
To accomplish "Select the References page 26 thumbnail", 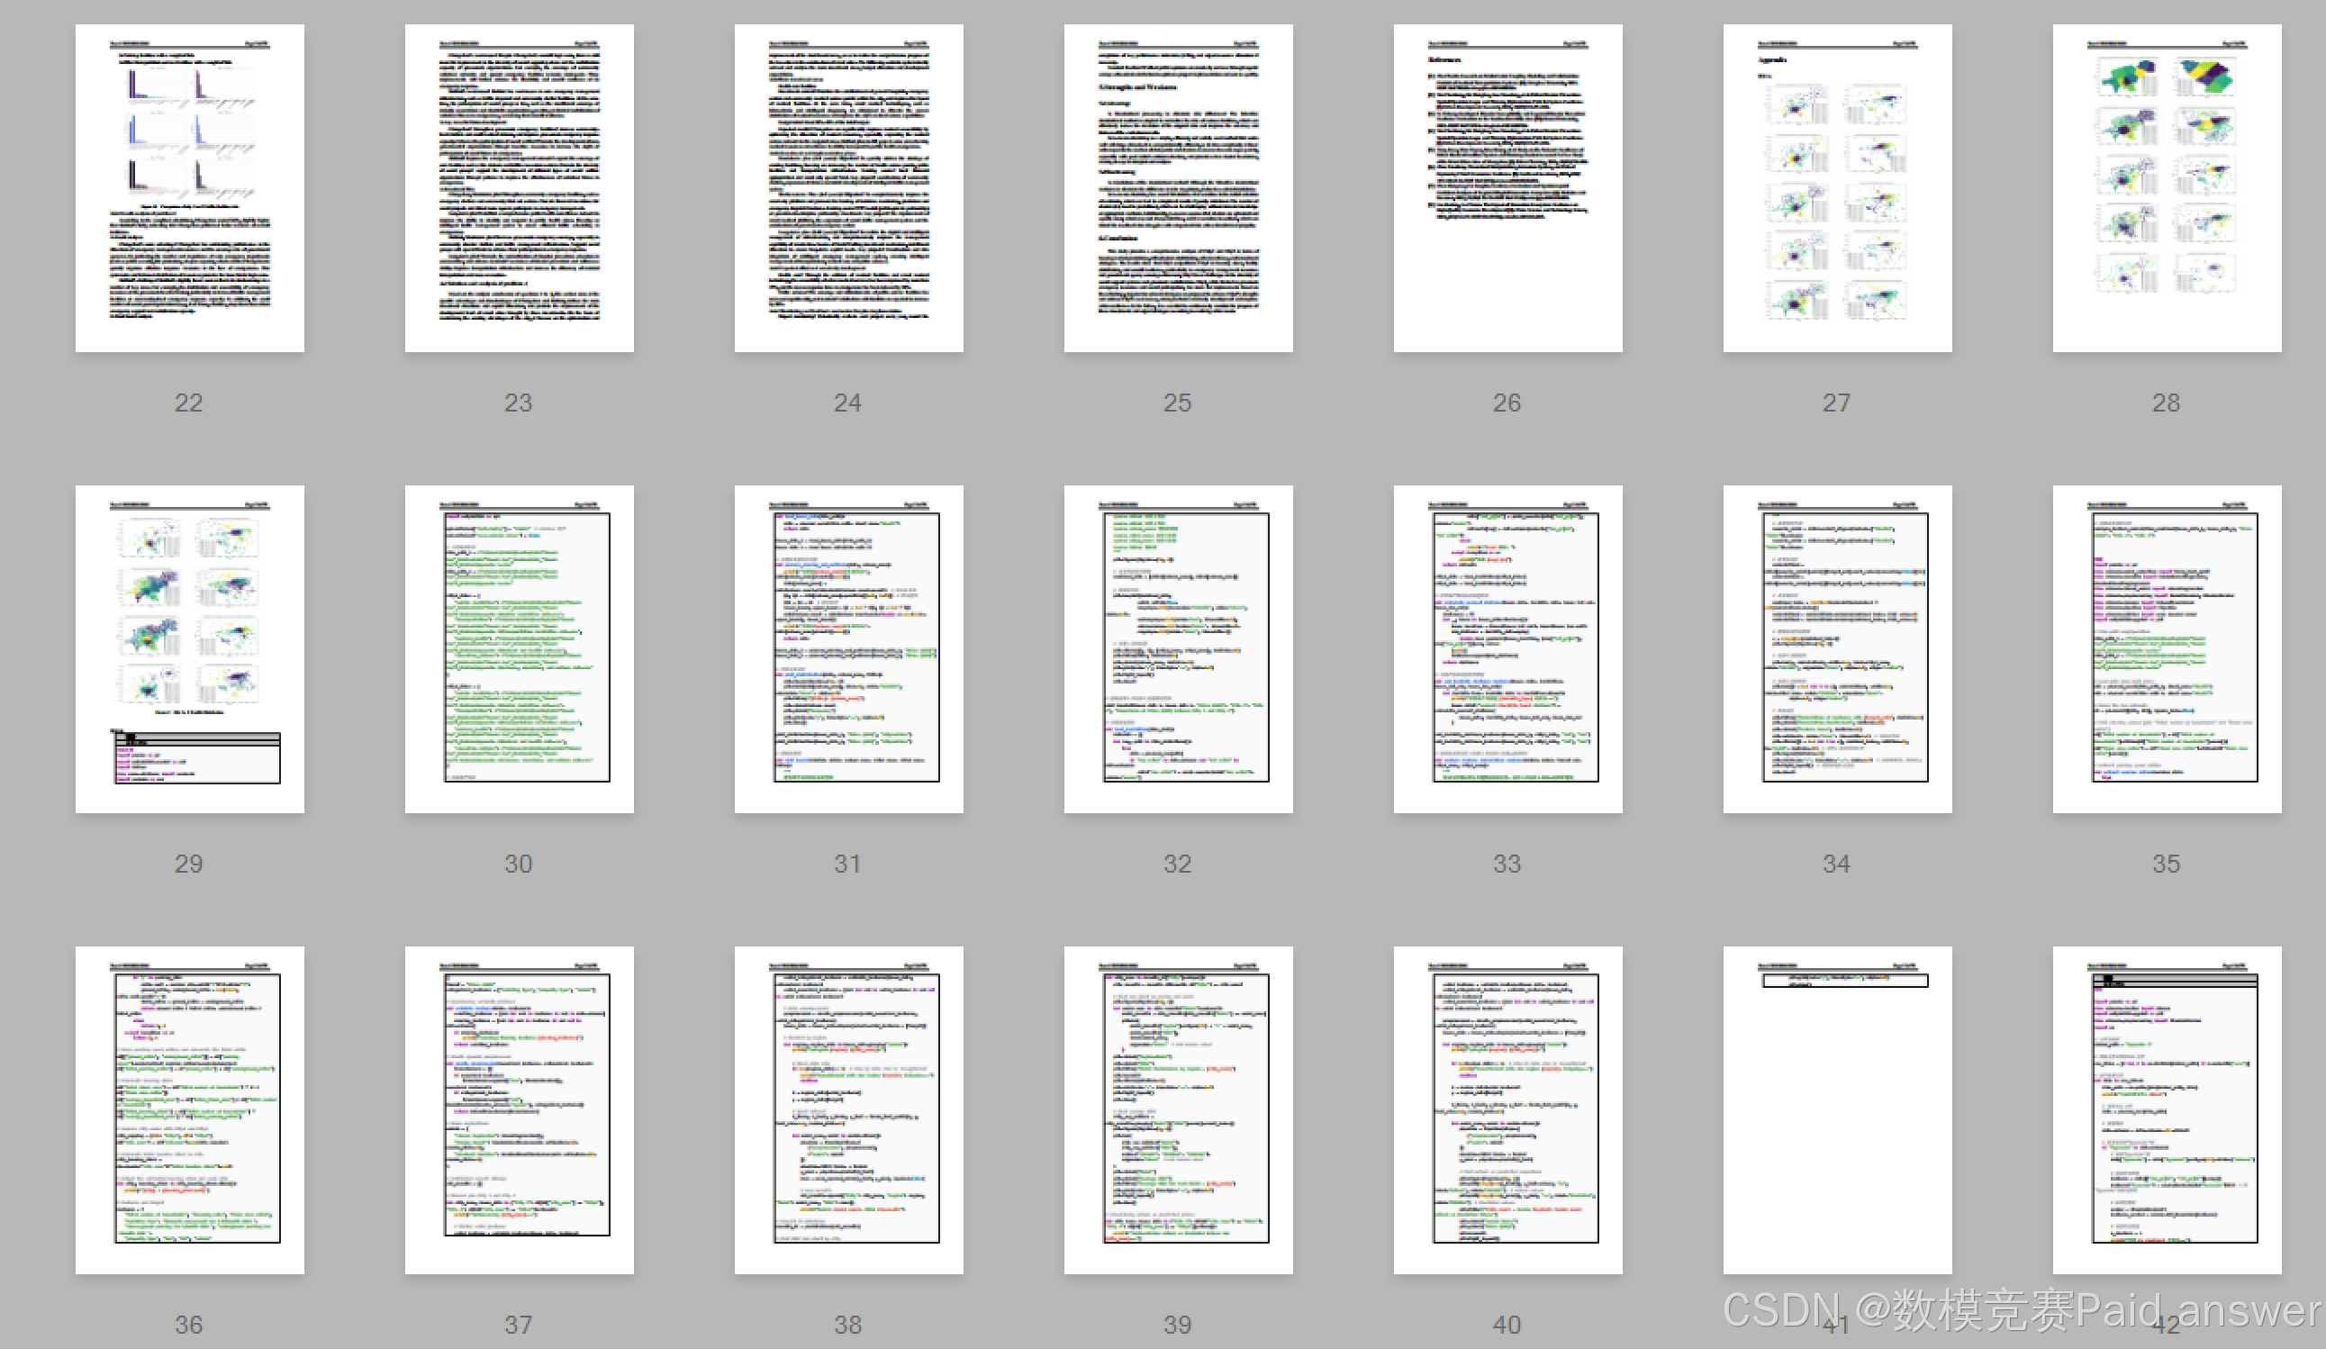I will 1507,187.
